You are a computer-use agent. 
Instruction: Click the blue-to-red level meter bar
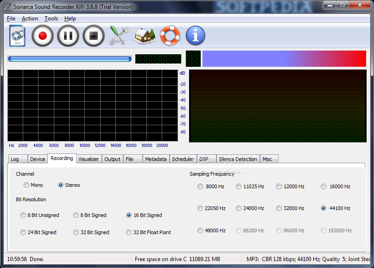pos(284,58)
